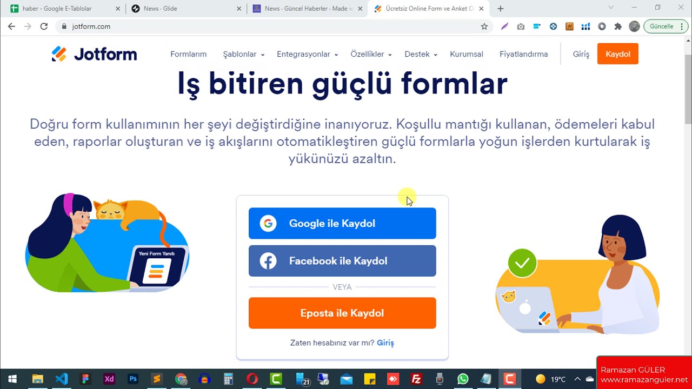Go forward using the browser forward arrow

click(28, 26)
